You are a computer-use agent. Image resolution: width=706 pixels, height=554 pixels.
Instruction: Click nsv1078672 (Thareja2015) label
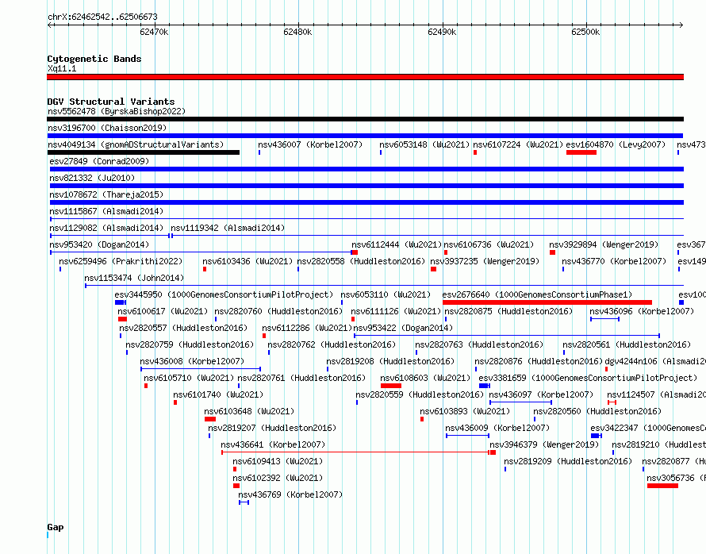pos(106,194)
